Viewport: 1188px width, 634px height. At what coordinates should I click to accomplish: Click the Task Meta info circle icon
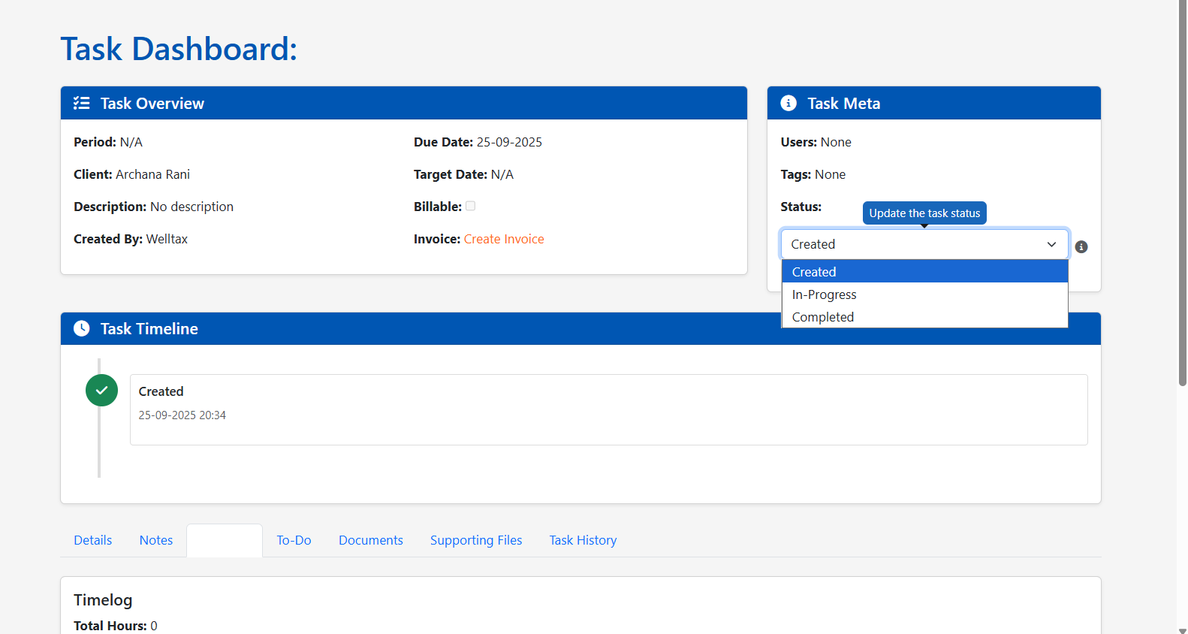788,104
